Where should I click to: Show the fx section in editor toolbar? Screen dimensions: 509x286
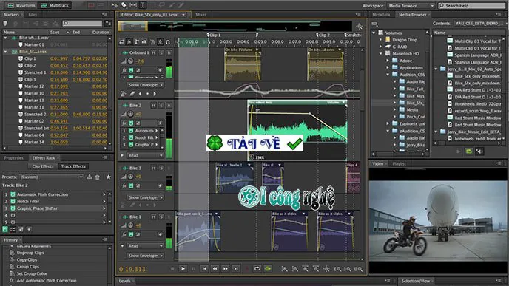[x=129, y=42]
